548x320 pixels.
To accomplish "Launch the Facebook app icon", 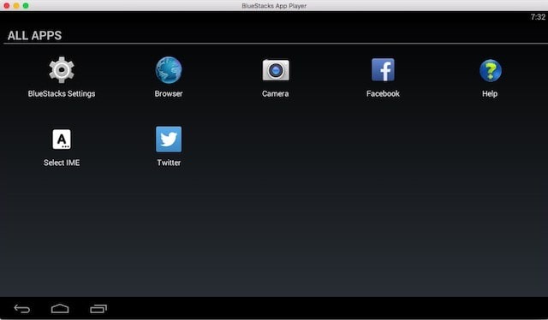I will click(383, 70).
